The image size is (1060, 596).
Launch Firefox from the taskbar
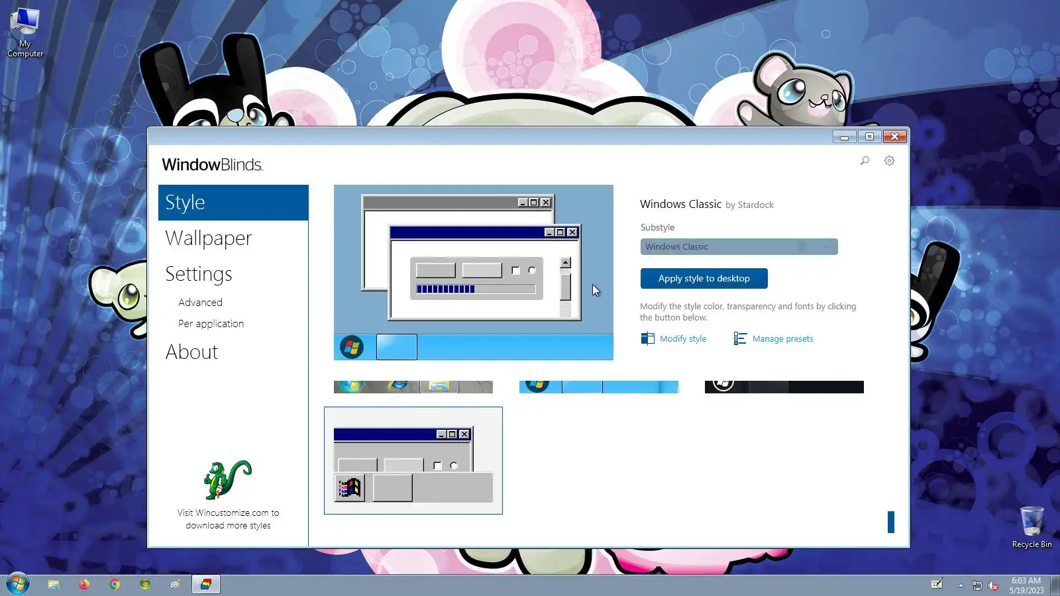point(84,584)
